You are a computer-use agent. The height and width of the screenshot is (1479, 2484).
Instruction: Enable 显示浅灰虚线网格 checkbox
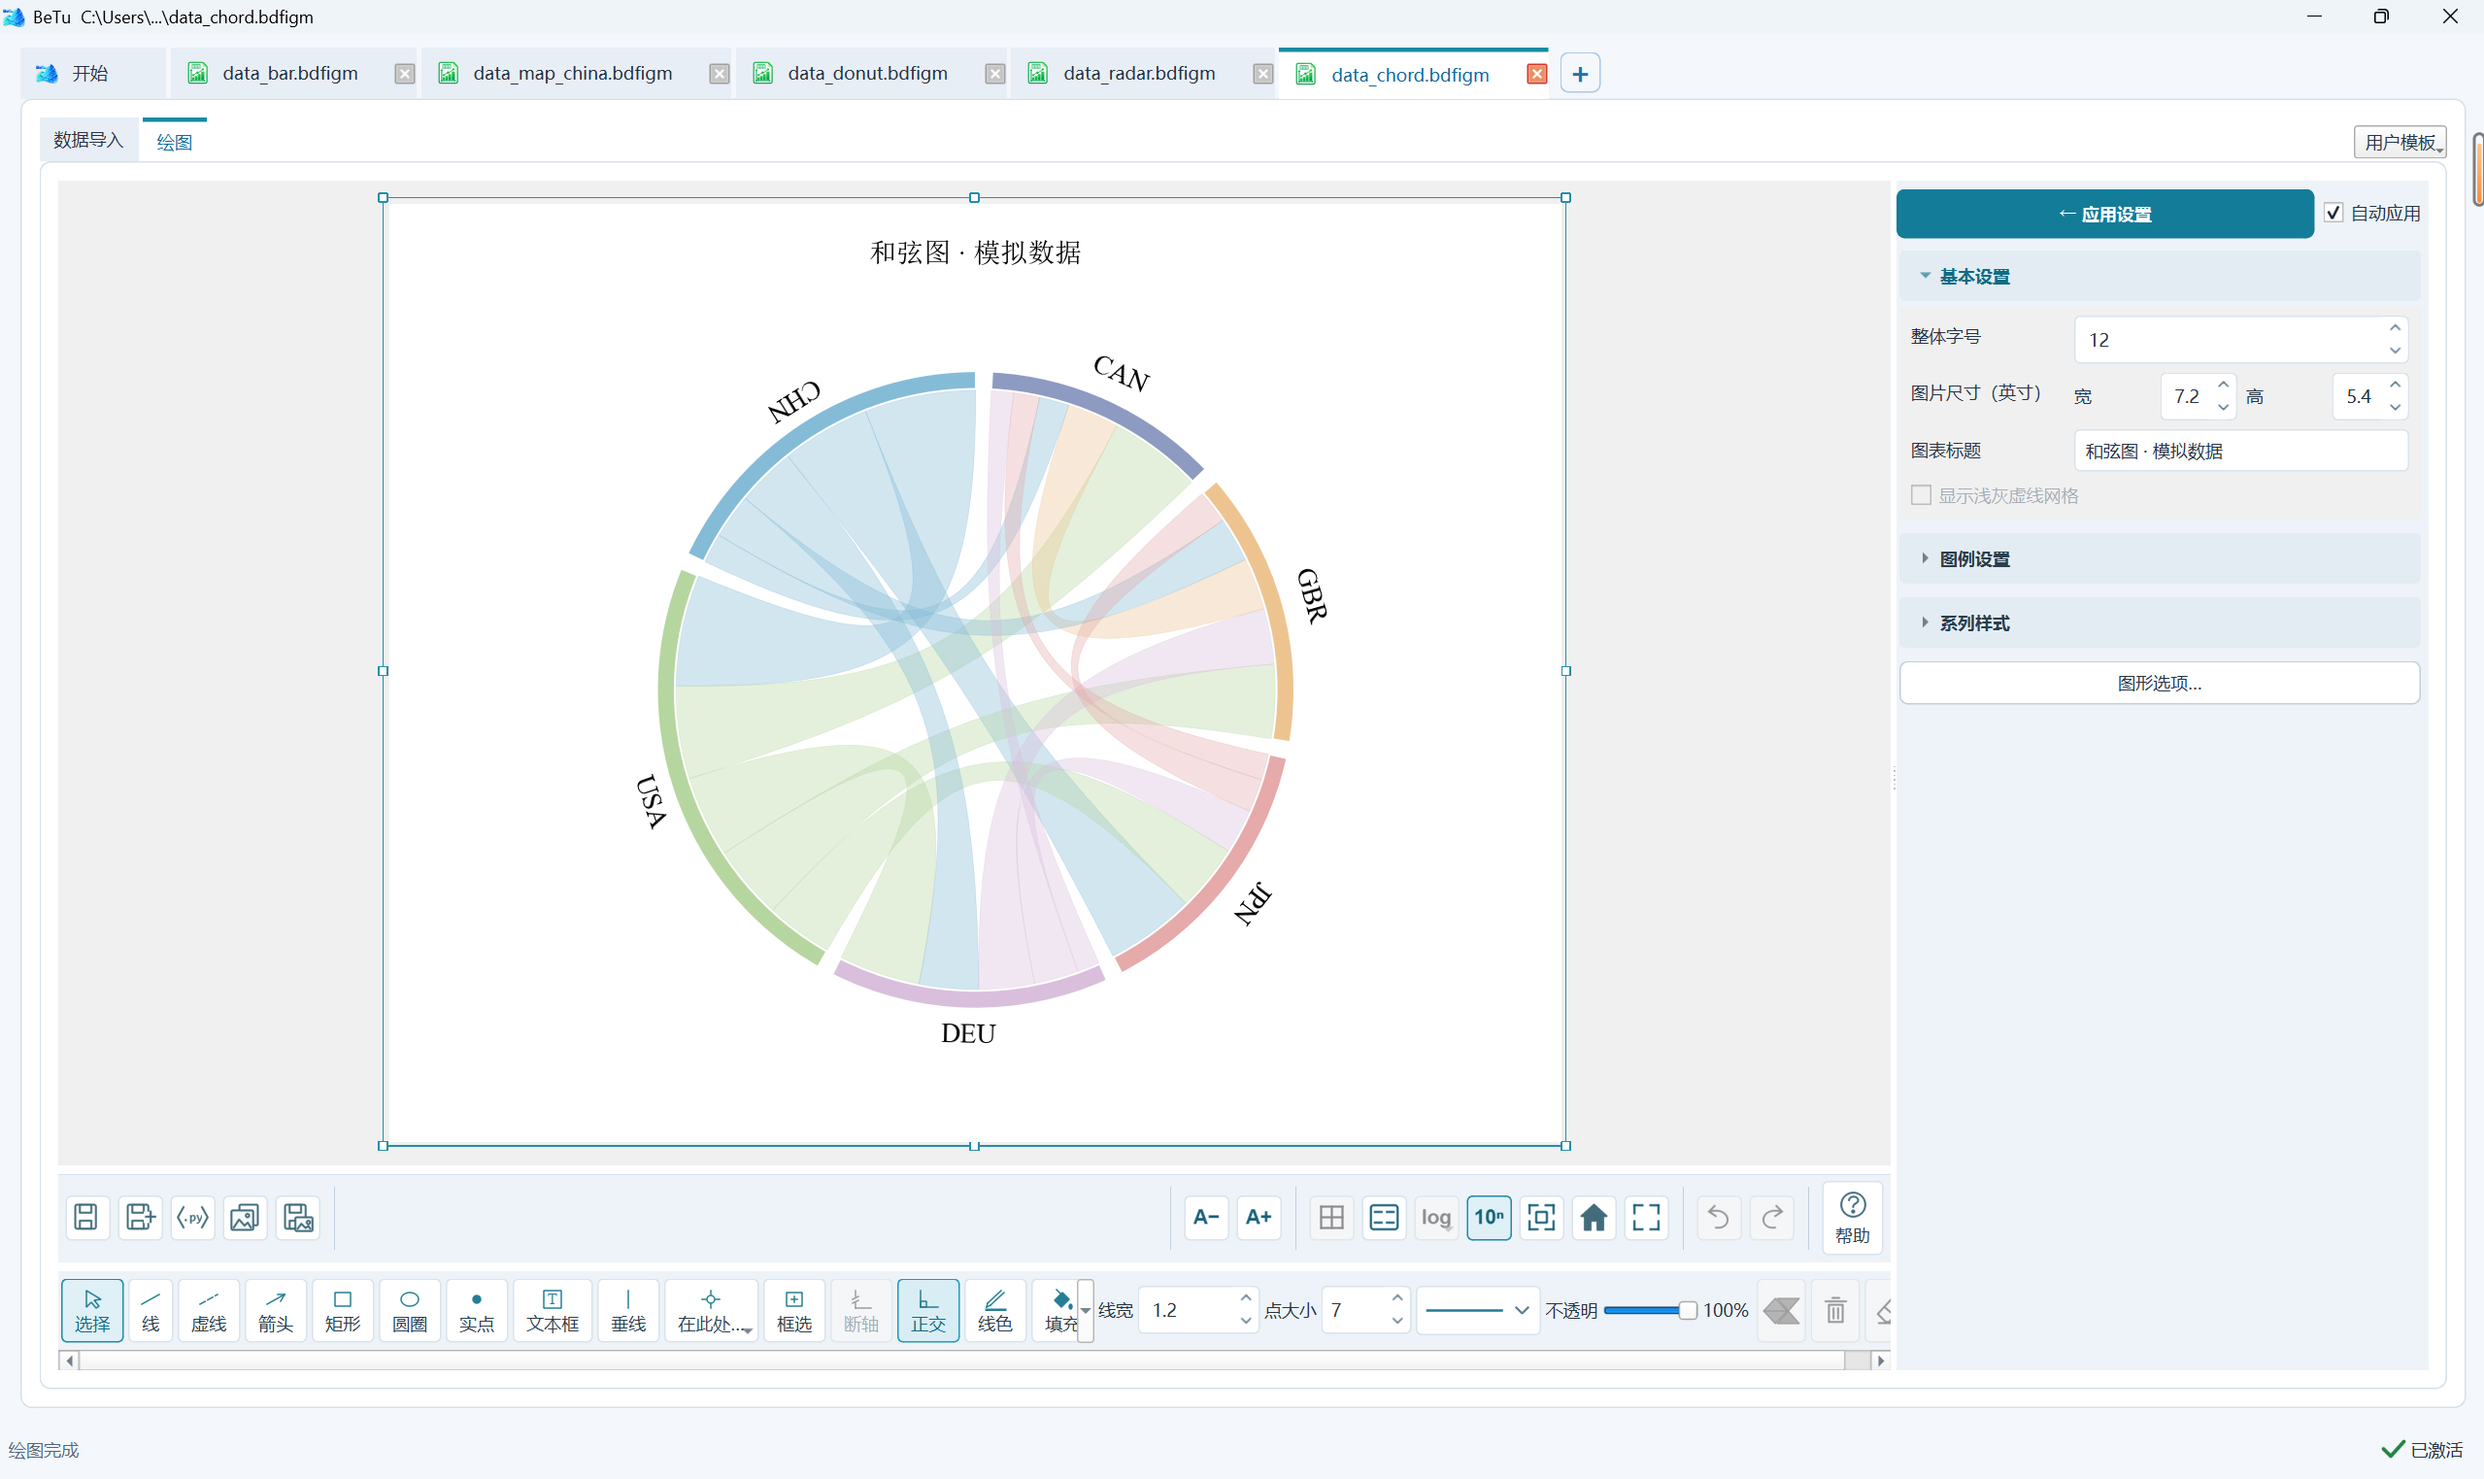point(1921,495)
